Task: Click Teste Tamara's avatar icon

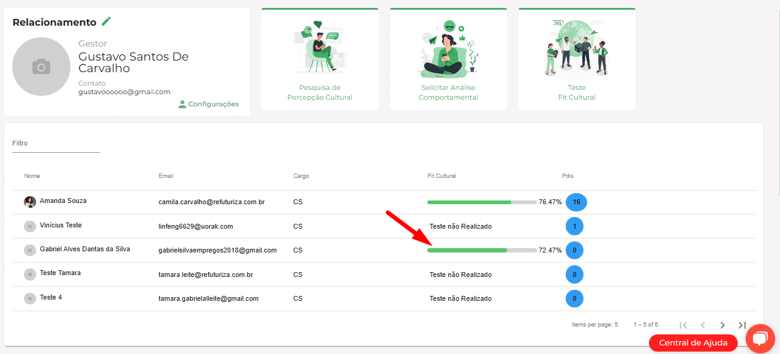Action: click(29, 275)
